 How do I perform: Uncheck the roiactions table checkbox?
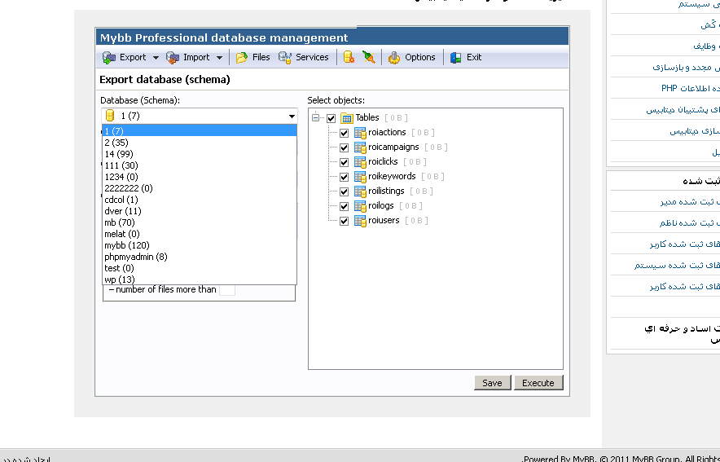coord(345,133)
